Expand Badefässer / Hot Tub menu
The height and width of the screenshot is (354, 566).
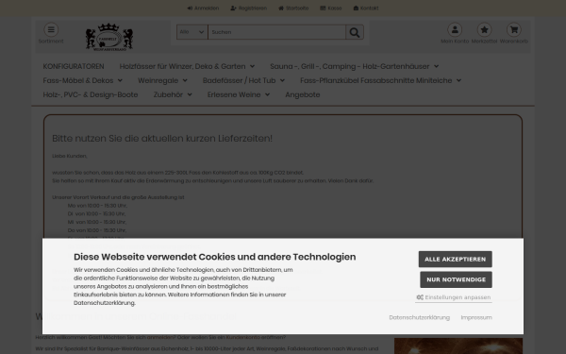pyautogui.click(x=243, y=80)
